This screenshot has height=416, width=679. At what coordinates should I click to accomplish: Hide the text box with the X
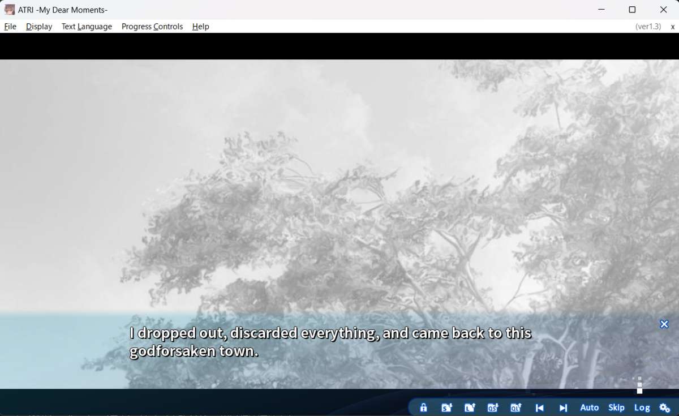664,324
